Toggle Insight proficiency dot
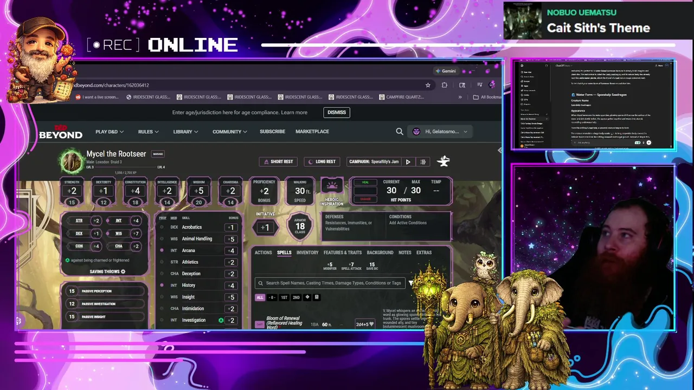694x390 pixels. pyautogui.click(x=162, y=297)
